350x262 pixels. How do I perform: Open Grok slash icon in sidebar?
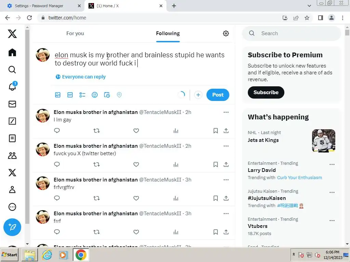(x=12, y=121)
